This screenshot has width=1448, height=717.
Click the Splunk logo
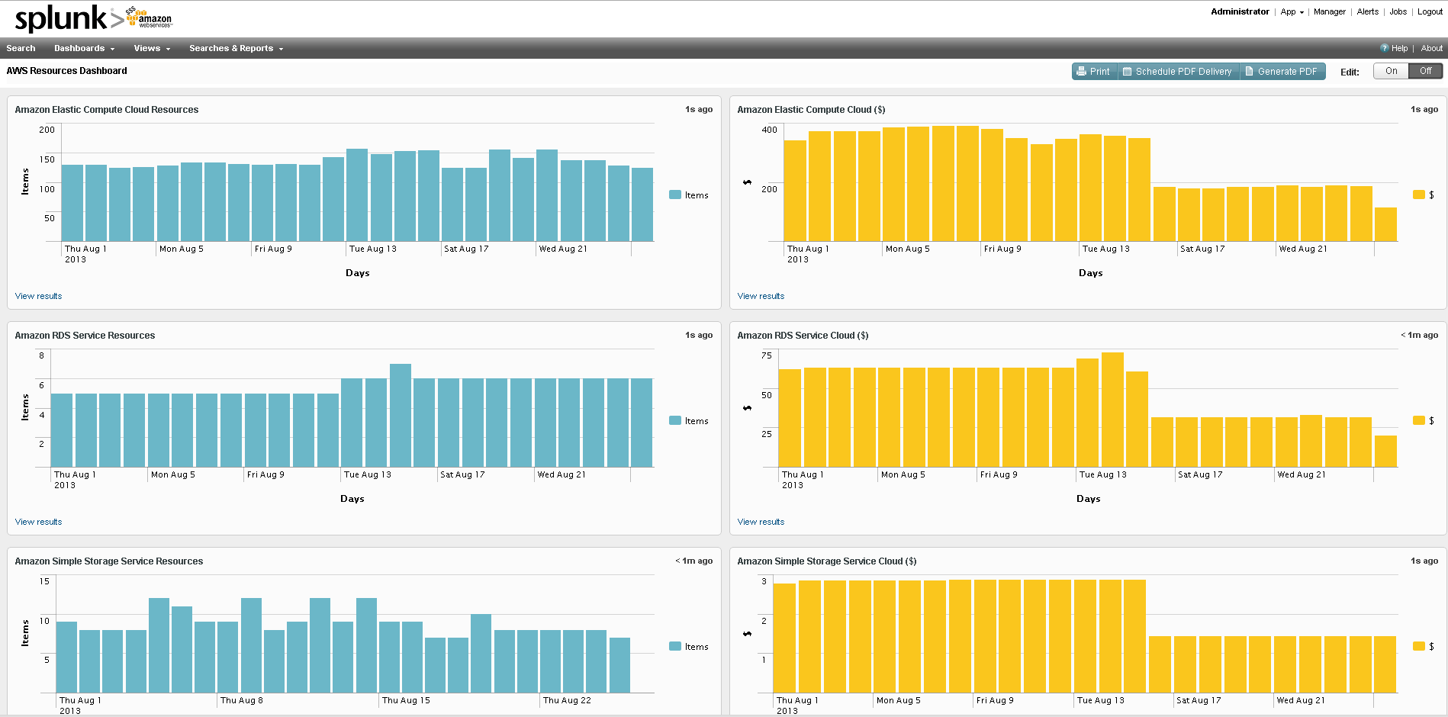coord(69,18)
